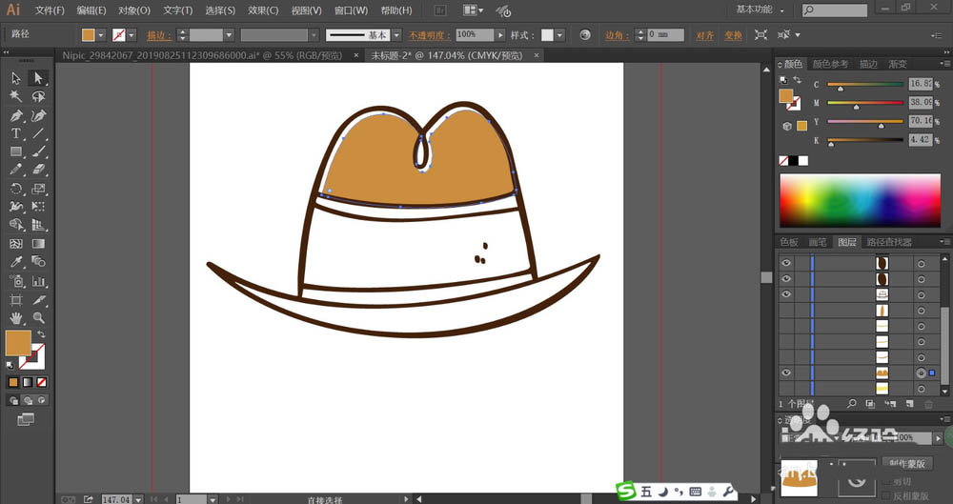Select the Zoom magnifier tool
The height and width of the screenshot is (504, 953).
pos(38,317)
